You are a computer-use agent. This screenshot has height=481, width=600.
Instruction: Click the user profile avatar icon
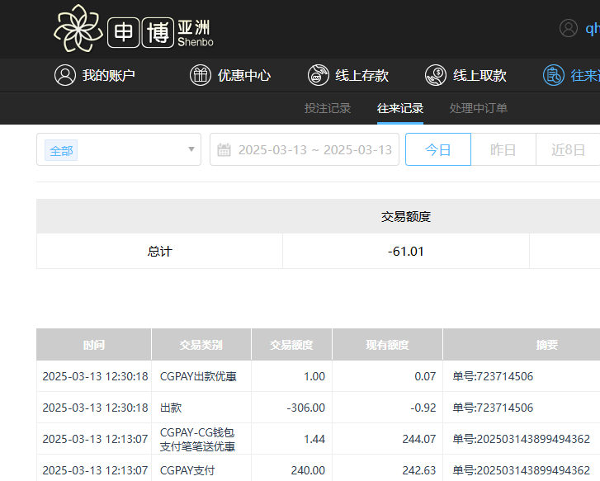click(569, 28)
